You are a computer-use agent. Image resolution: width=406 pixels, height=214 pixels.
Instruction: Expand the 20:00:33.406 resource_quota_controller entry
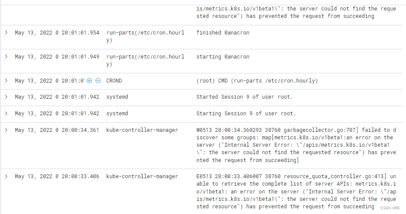pyautogui.click(x=6, y=176)
